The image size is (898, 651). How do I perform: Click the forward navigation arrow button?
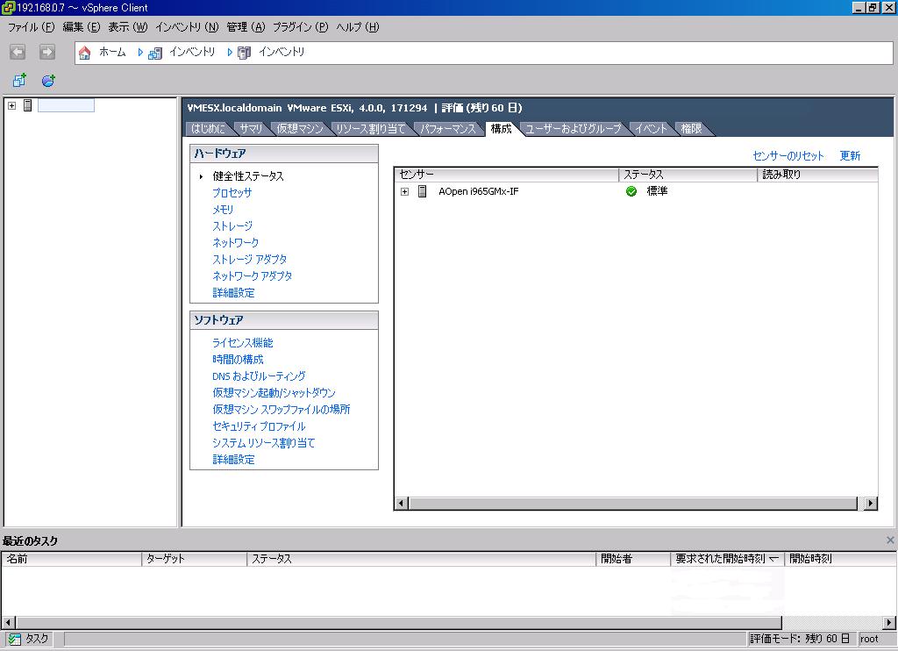click(47, 52)
